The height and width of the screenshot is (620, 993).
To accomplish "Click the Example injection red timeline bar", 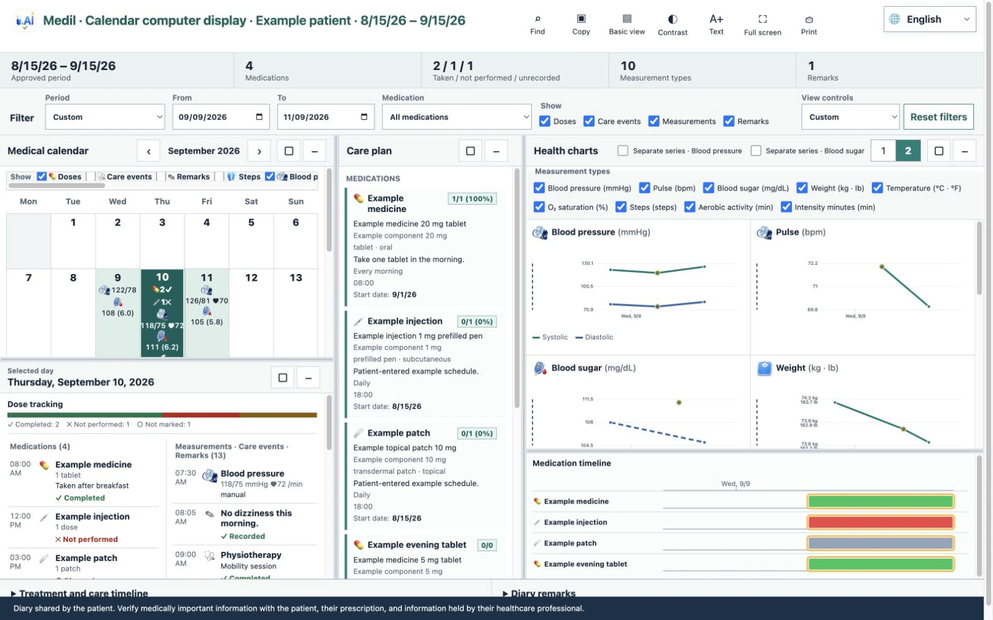I will point(880,522).
